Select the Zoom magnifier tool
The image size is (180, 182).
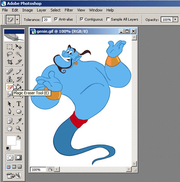18,129
